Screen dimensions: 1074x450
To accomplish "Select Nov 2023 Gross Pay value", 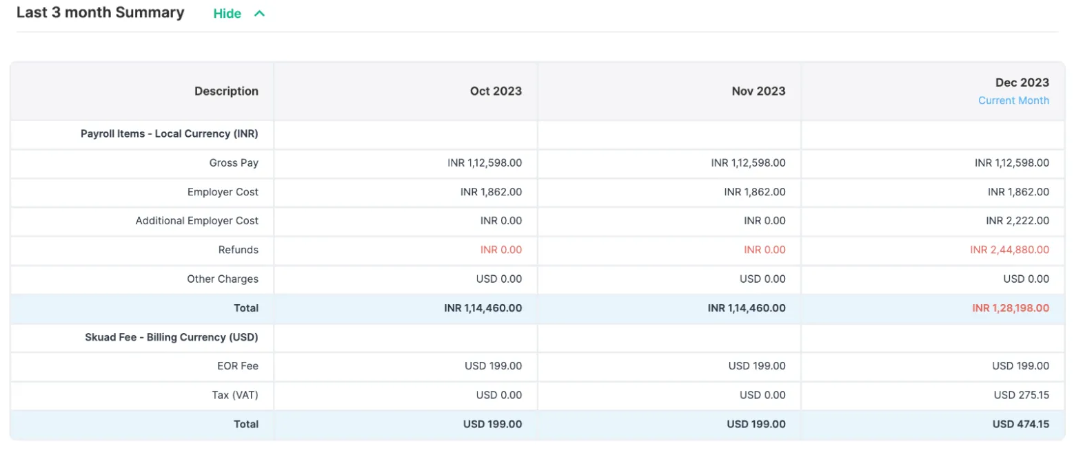I will coord(748,163).
